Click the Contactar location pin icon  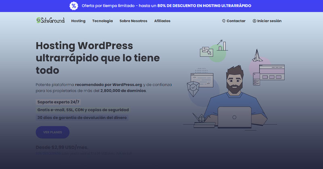coord(224,21)
